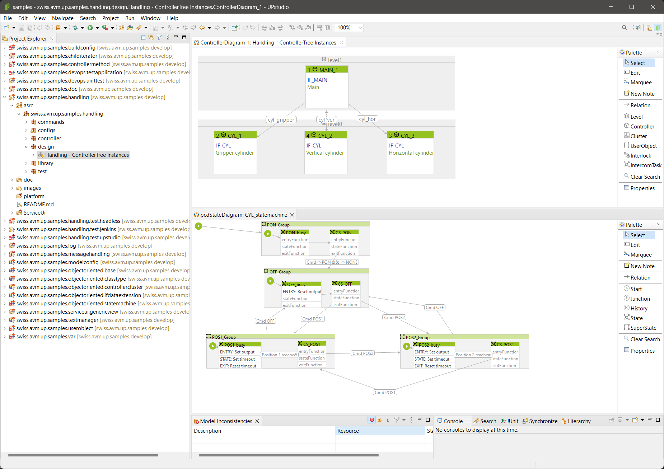The image size is (664, 469).
Task: Click the green Run button in toolbar
Action: 90,28
